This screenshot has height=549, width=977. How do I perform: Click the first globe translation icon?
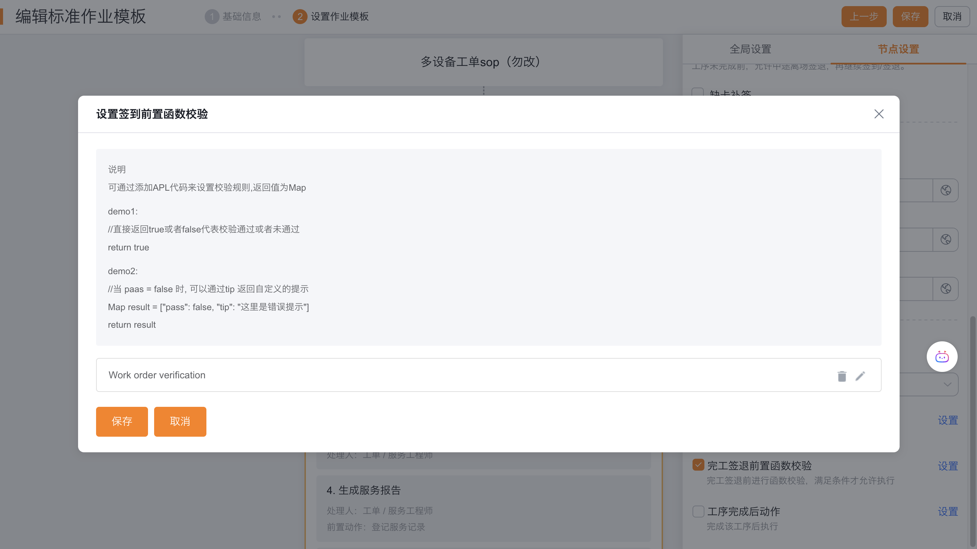[945, 190]
